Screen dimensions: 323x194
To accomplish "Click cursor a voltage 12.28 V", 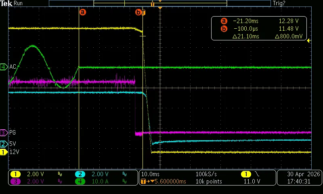I will click(289, 21).
